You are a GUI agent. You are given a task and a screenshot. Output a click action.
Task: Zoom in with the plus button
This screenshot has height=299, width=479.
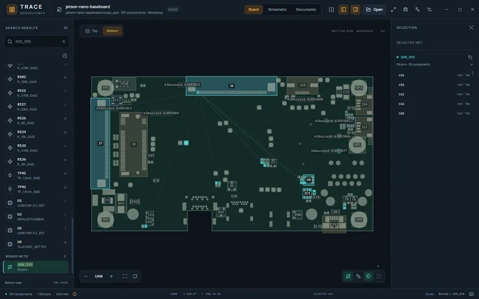111,276
